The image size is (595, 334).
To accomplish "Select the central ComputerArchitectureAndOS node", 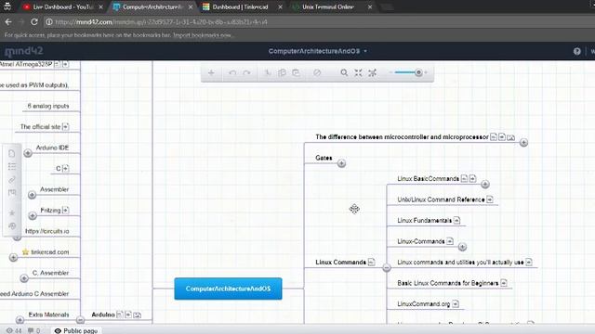I will (x=228, y=289).
